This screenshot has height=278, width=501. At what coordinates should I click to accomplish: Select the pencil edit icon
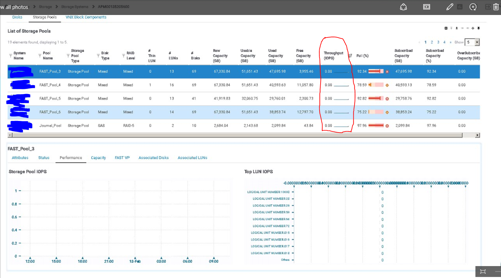[450, 6]
